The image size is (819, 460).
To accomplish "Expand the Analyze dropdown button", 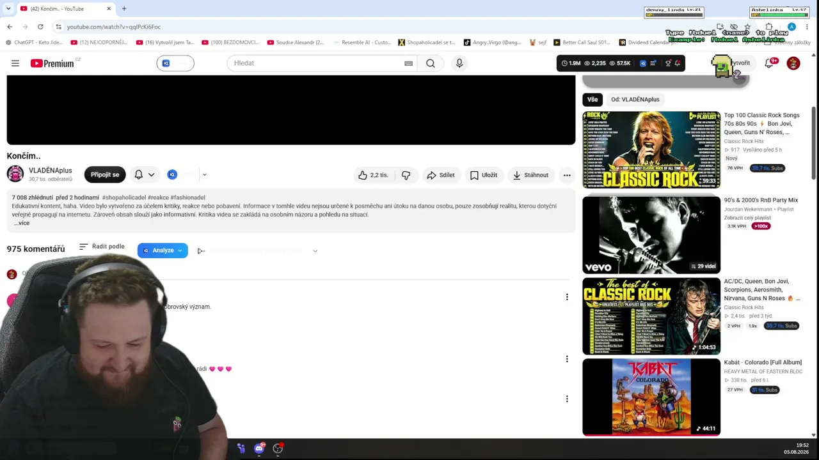I will point(163,250).
